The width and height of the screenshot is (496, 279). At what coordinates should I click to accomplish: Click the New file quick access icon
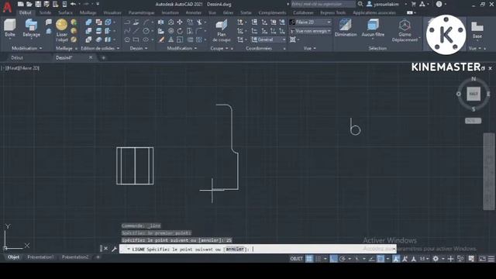[21, 4]
